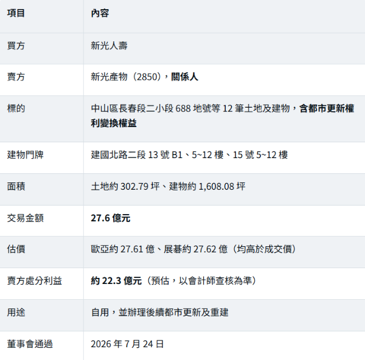This screenshot has width=365, height=360.
Task: Click the text '歐亞約 27.61 億、展碁約 27.62 億'
Action: [159, 249]
